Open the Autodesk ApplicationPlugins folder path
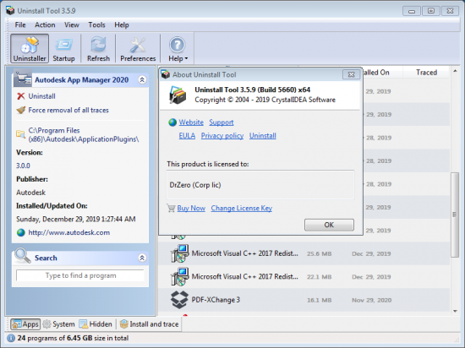This screenshot has height=348, width=465. click(x=84, y=135)
